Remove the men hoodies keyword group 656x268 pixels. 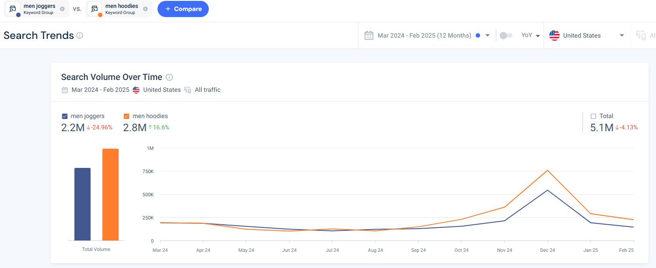pyautogui.click(x=145, y=9)
